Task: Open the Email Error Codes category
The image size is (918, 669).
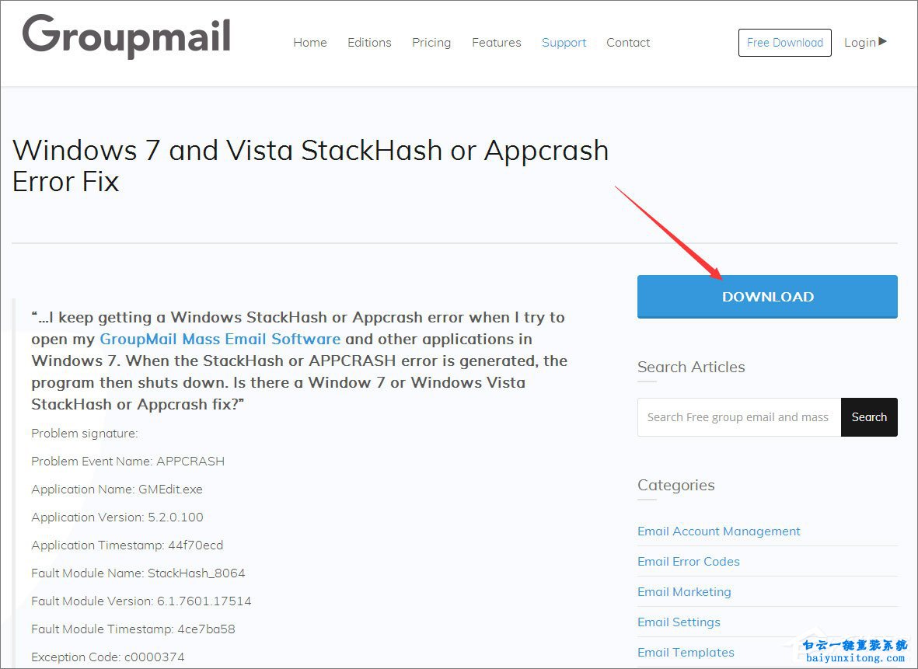Action: click(688, 562)
